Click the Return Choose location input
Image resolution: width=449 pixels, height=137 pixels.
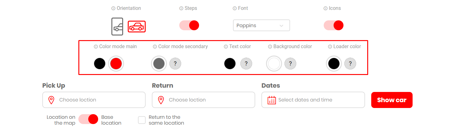click(203, 100)
